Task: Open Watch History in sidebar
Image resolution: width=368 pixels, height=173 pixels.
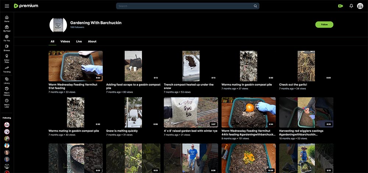Action: point(7,91)
